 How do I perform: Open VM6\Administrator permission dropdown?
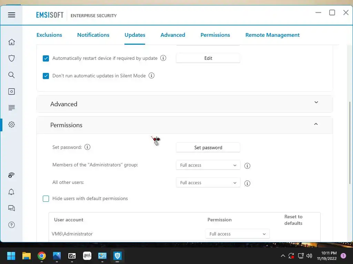coord(237,234)
